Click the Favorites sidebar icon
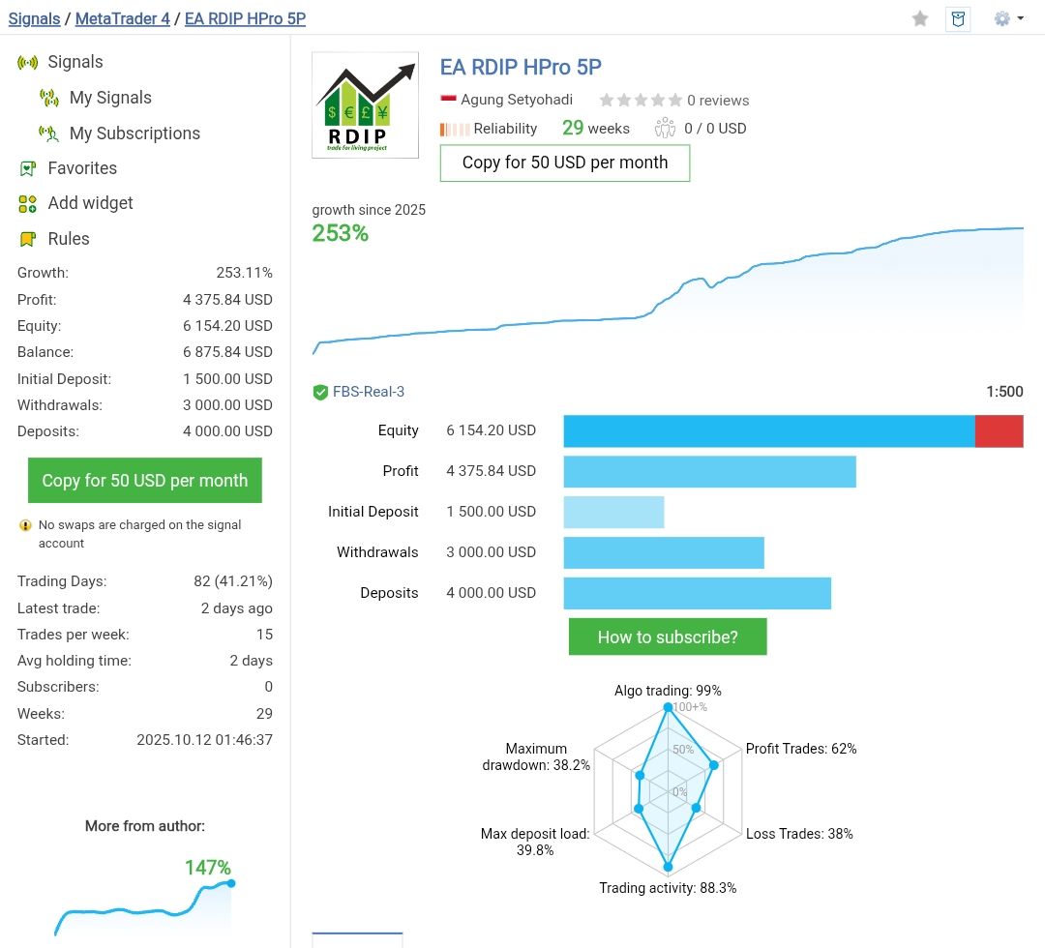Viewport: 1045px width, 948px height. 28,168
